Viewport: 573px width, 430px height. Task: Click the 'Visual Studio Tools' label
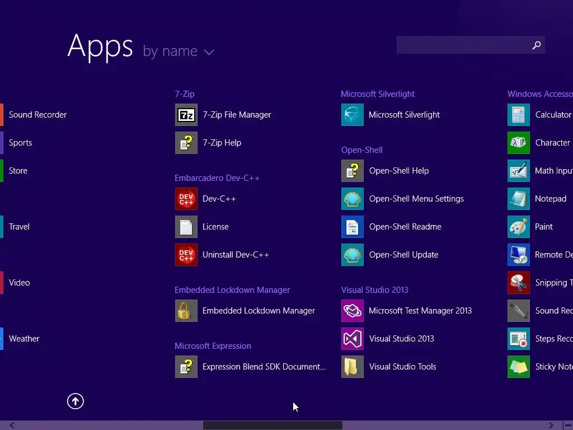coord(402,367)
